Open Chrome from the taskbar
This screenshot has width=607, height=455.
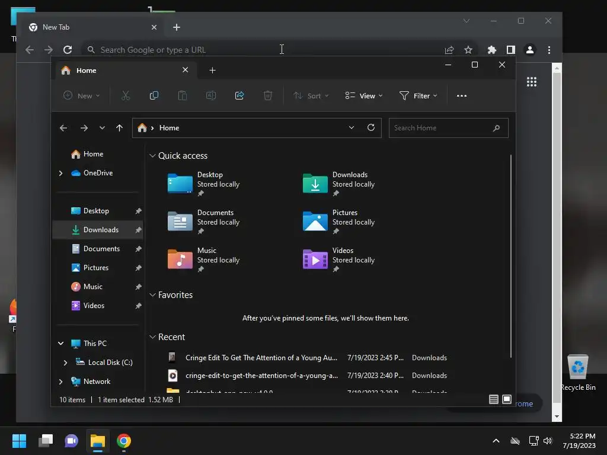(x=124, y=441)
